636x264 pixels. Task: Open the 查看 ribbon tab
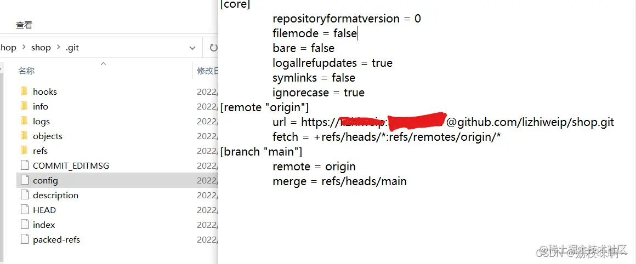tap(24, 25)
